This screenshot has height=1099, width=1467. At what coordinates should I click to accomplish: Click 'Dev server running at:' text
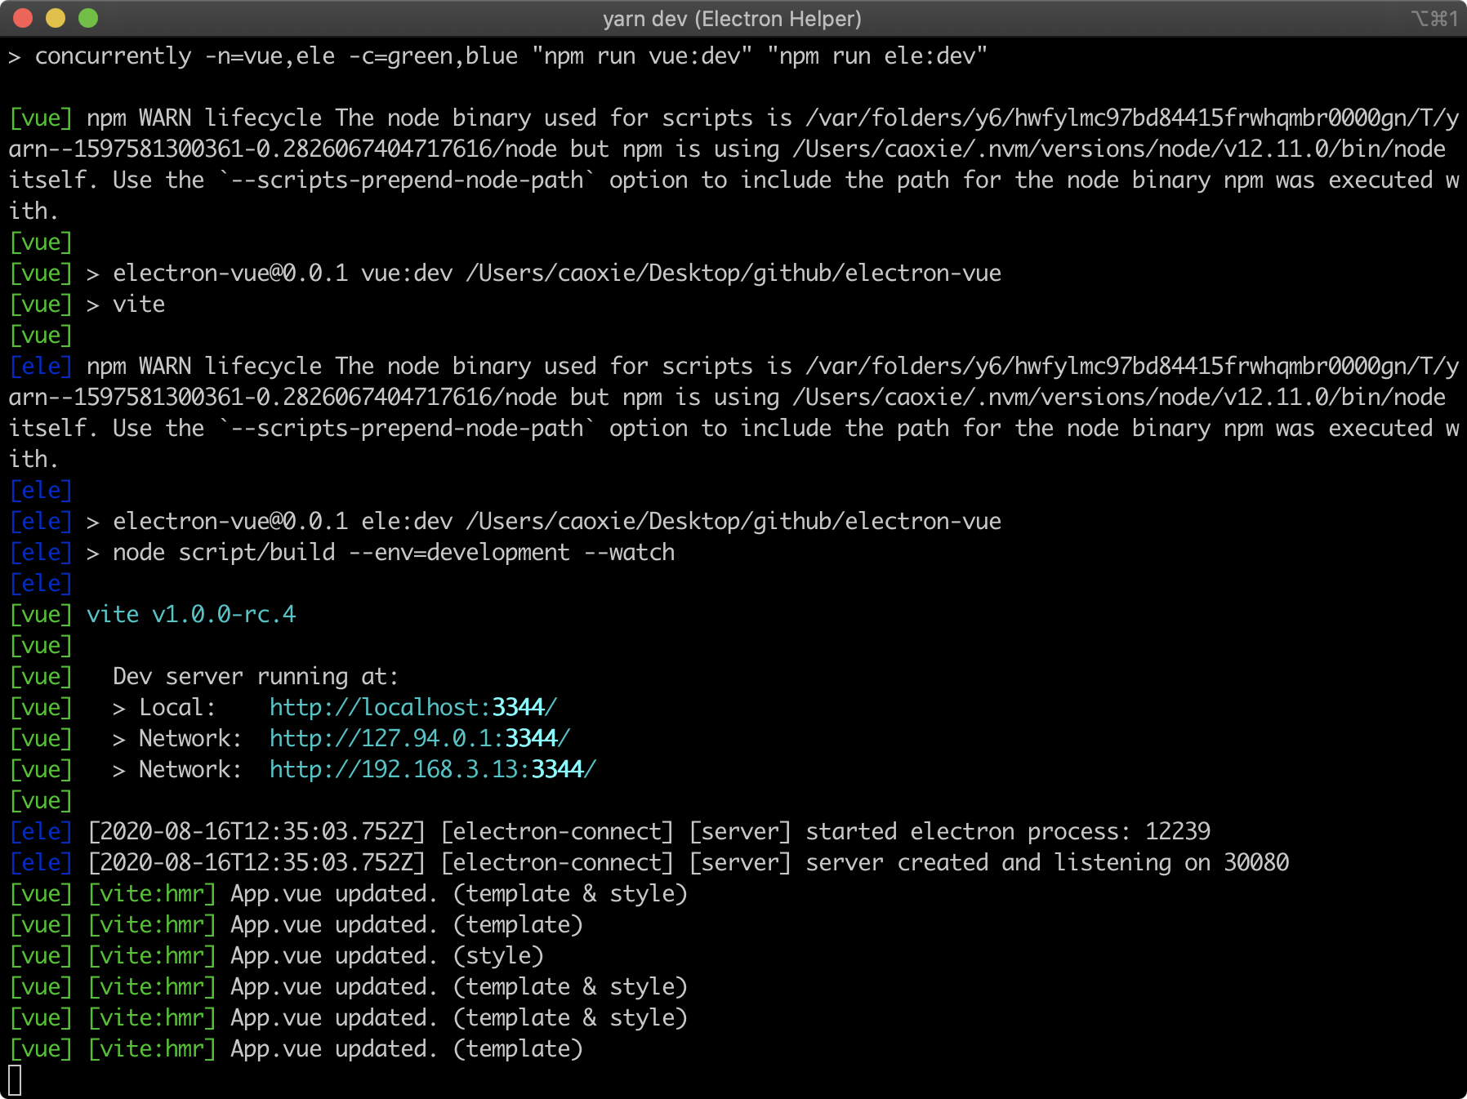(x=255, y=676)
